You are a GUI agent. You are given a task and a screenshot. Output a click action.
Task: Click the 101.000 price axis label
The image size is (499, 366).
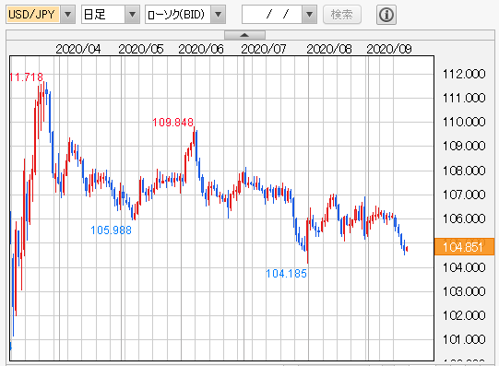(x=464, y=339)
